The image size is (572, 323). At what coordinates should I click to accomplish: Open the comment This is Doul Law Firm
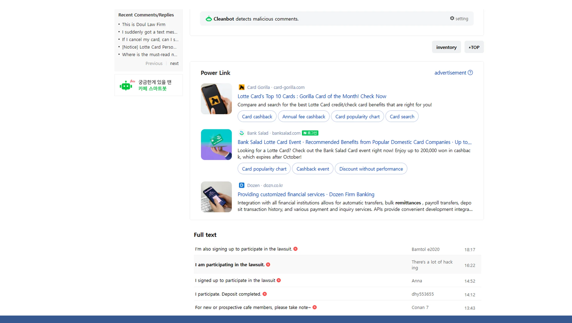coord(144,24)
